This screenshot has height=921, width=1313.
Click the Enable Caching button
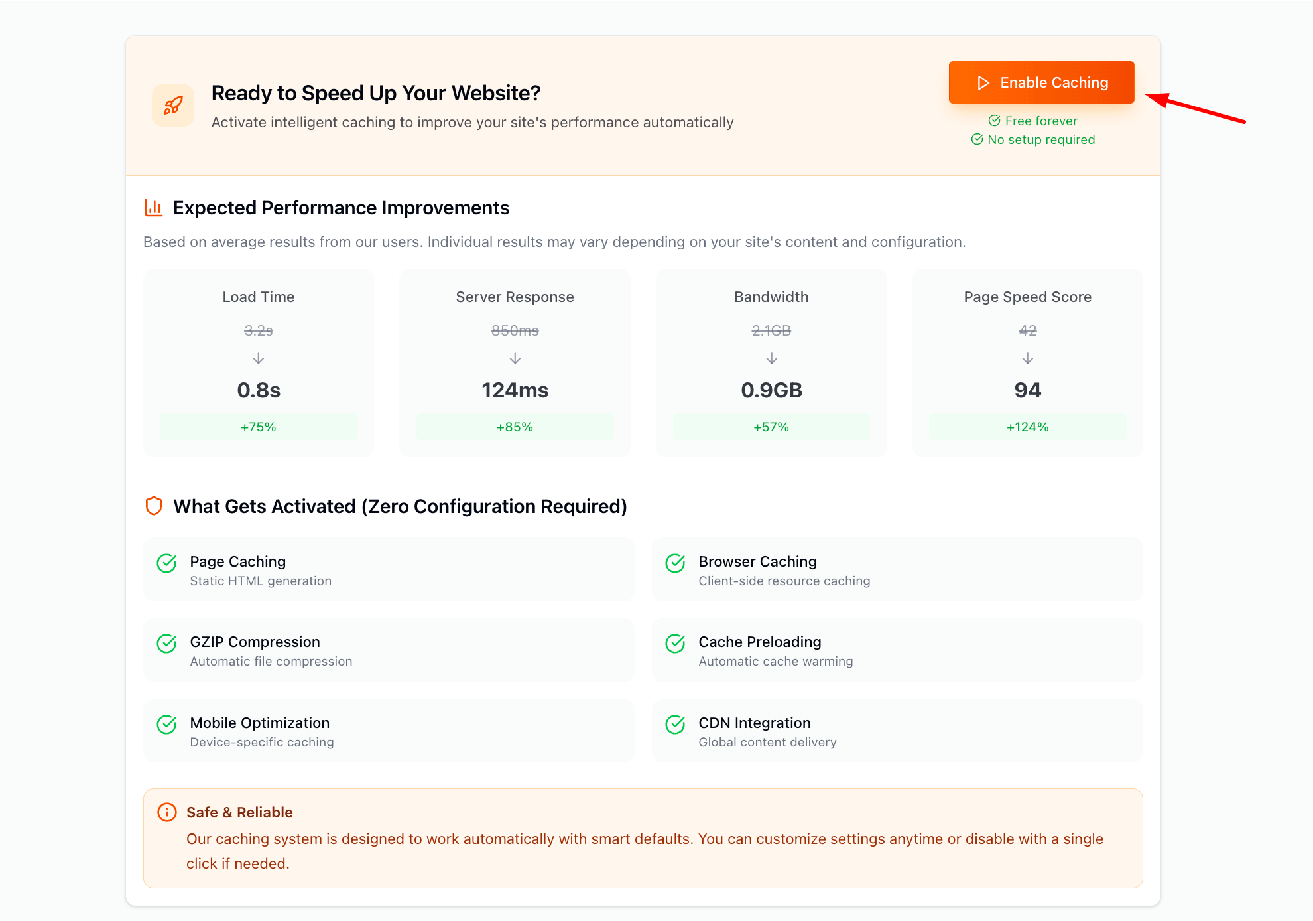(x=1041, y=82)
